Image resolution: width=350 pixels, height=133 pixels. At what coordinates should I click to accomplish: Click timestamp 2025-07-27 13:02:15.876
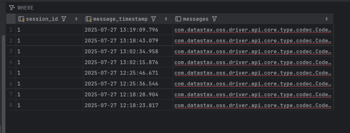[x=121, y=62]
